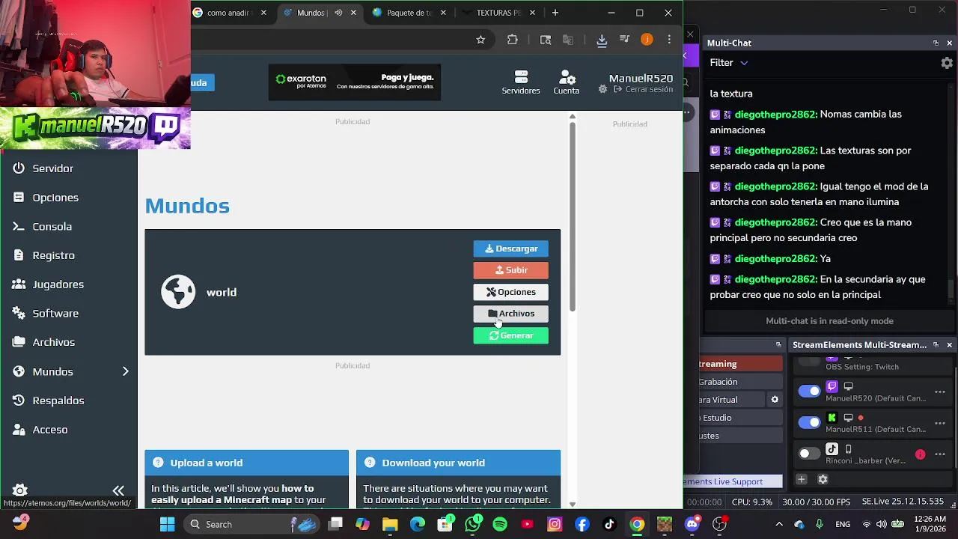Click the red warning icon on Rinconi_barber

[x=920, y=454]
